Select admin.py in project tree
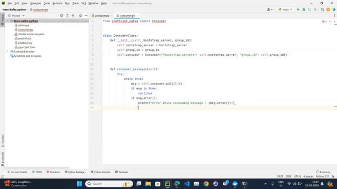 [23, 25]
